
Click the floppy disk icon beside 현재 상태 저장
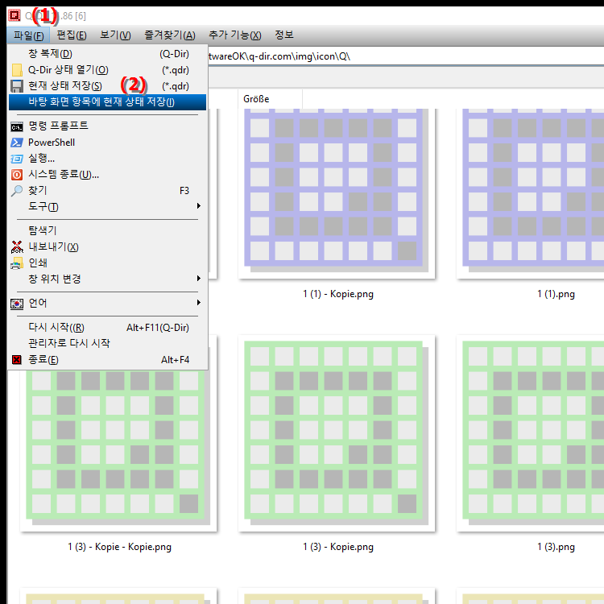coord(17,86)
